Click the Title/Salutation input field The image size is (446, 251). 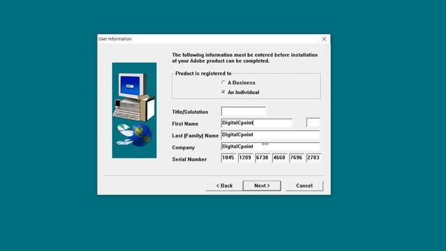tap(243, 112)
